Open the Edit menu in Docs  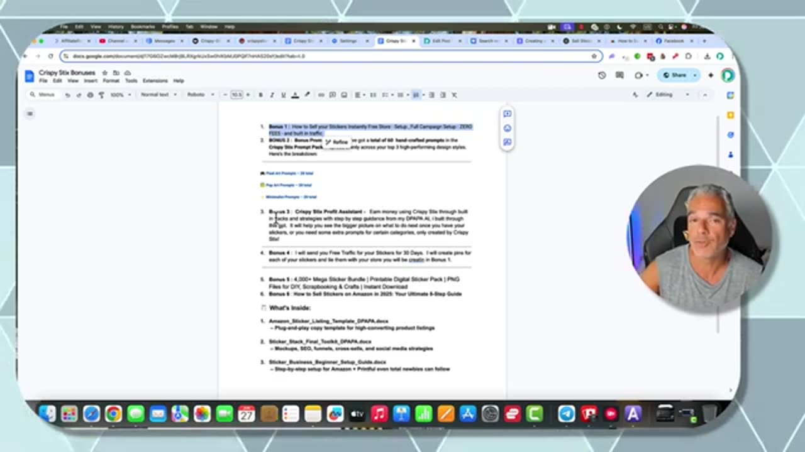(x=57, y=81)
